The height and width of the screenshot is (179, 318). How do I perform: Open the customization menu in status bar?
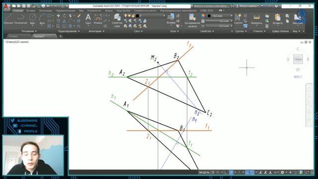[312, 173]
